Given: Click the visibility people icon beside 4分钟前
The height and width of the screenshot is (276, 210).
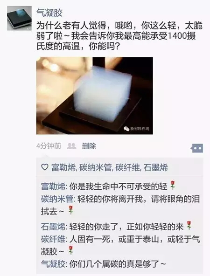Looking at the screenshot, I should click(71, 146).
